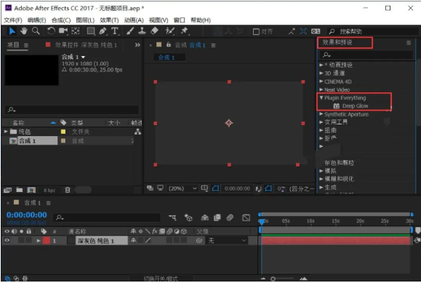Switch to the 效果控件 panel tab
The image size is (421, 283).
86,45
